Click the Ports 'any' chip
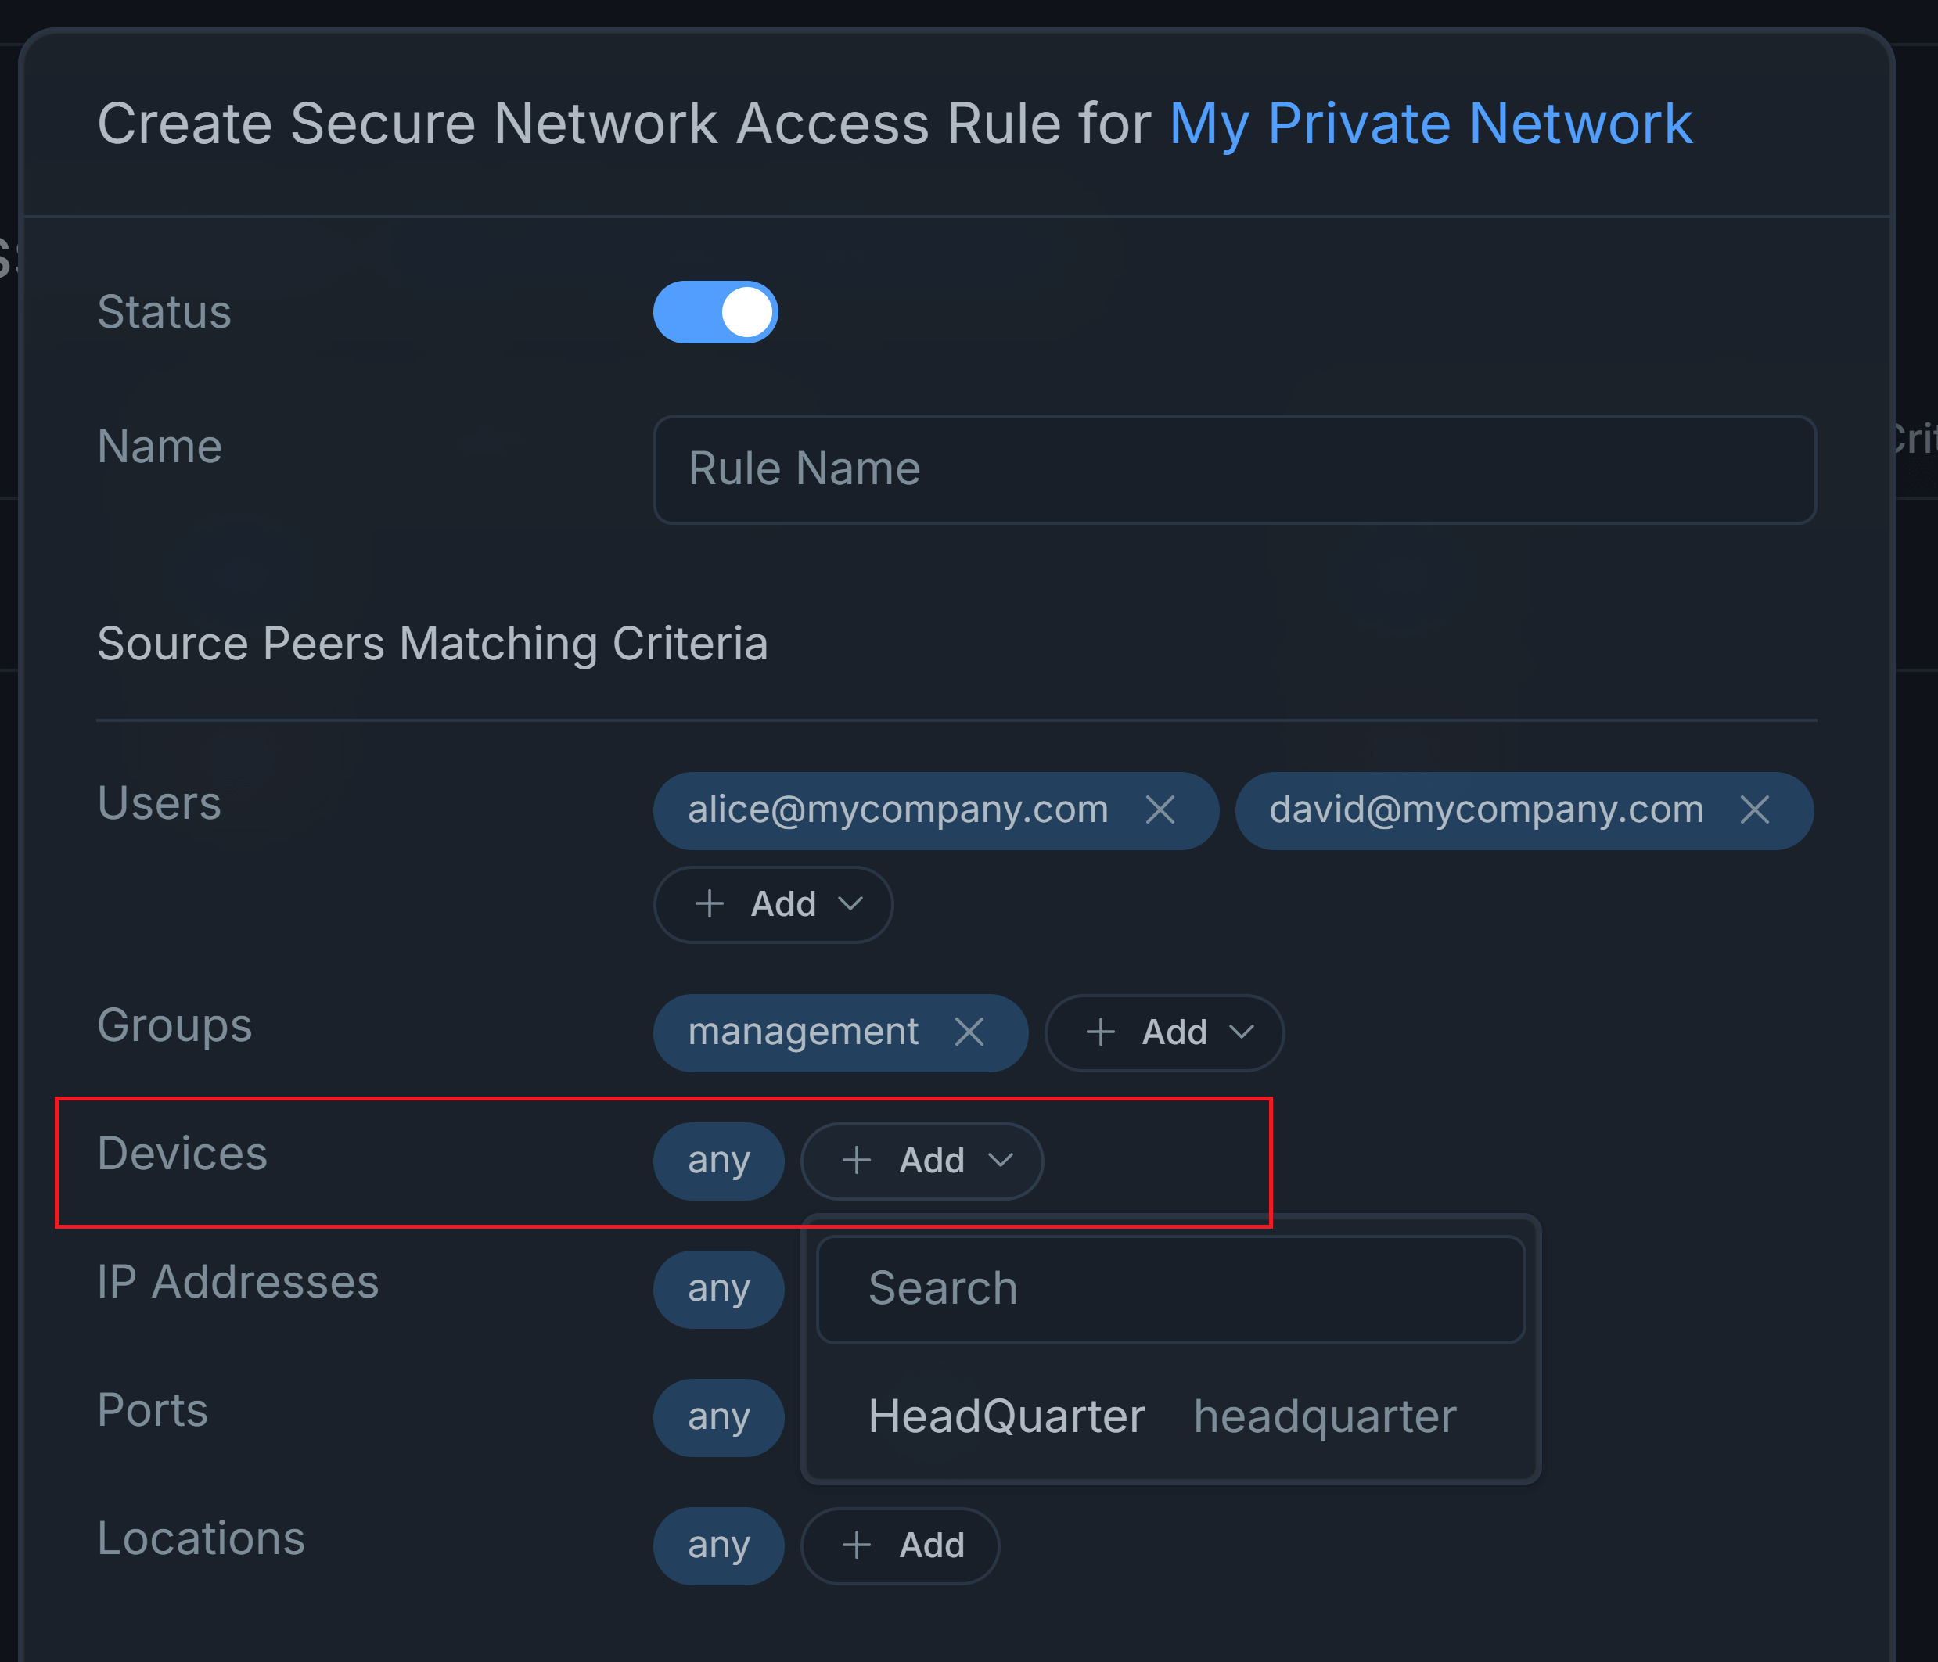Screen dimensions: 1938x1662 pos(718,1417)
